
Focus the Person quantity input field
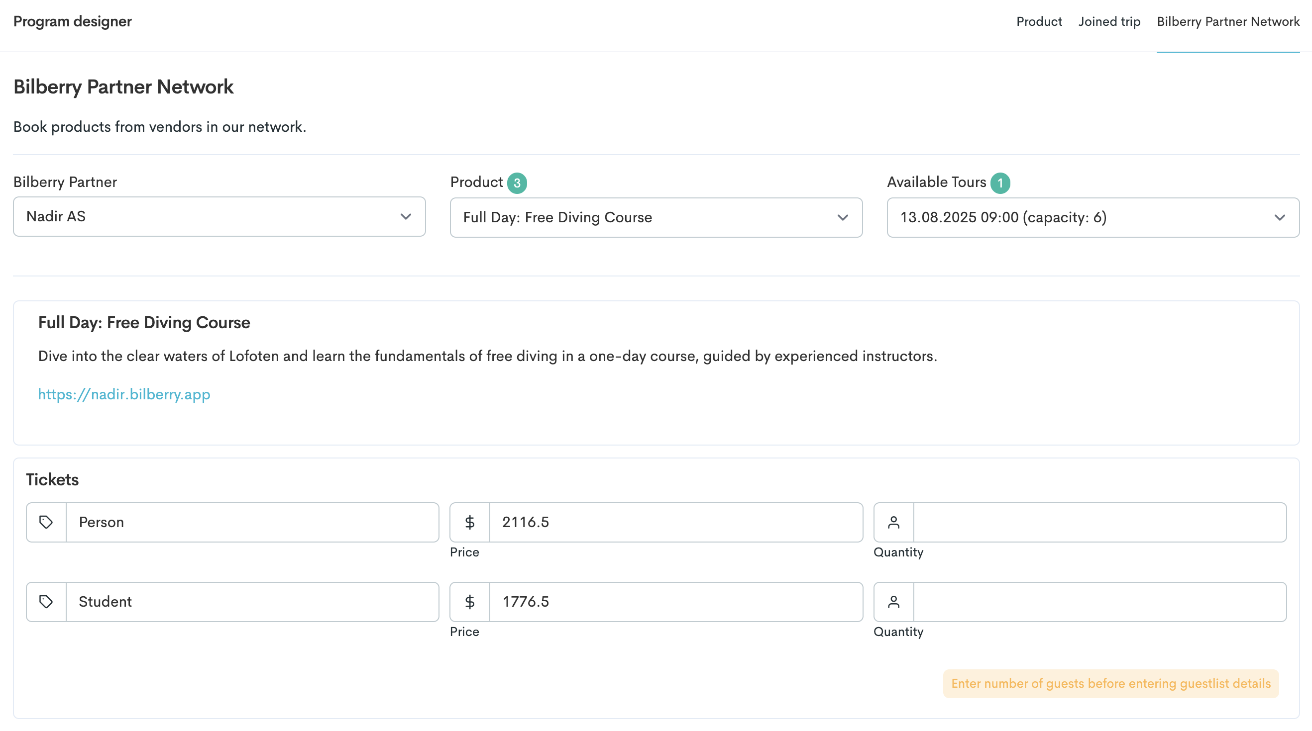point(1099,522)
